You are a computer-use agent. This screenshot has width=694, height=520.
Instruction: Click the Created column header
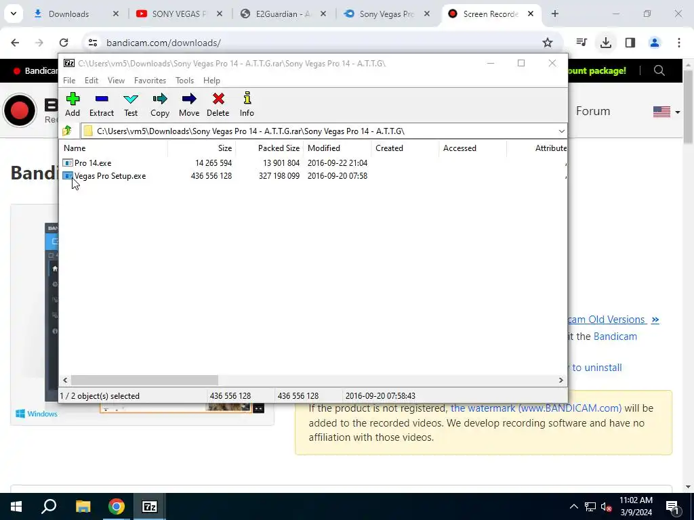pos(405,148)
